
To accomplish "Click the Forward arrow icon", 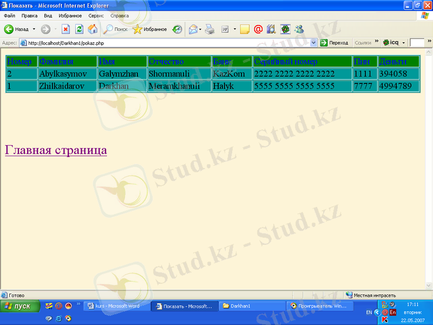I will click(x=45, y=29).
